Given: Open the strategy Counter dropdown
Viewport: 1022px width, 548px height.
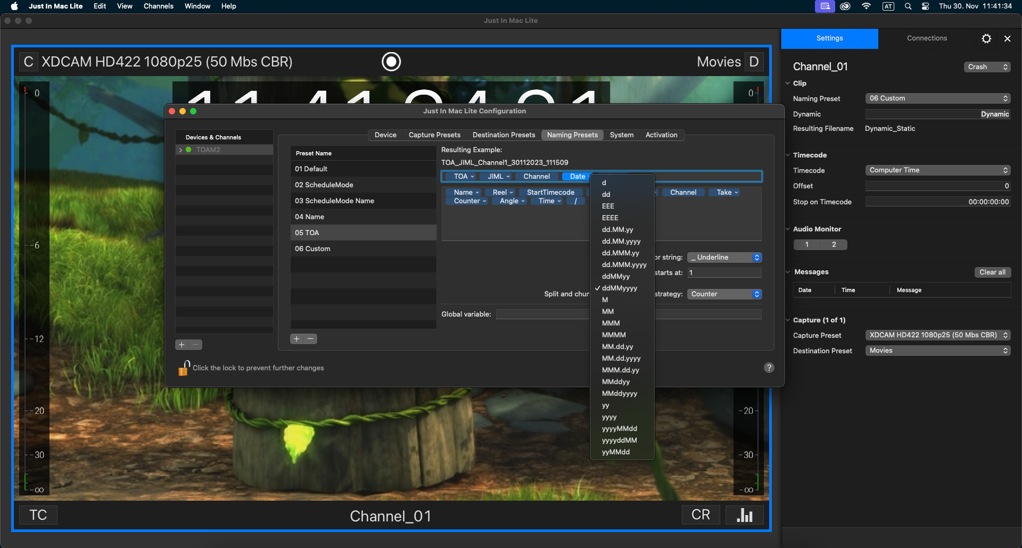Looking at the screenshot, I should (x=724, y=294).
